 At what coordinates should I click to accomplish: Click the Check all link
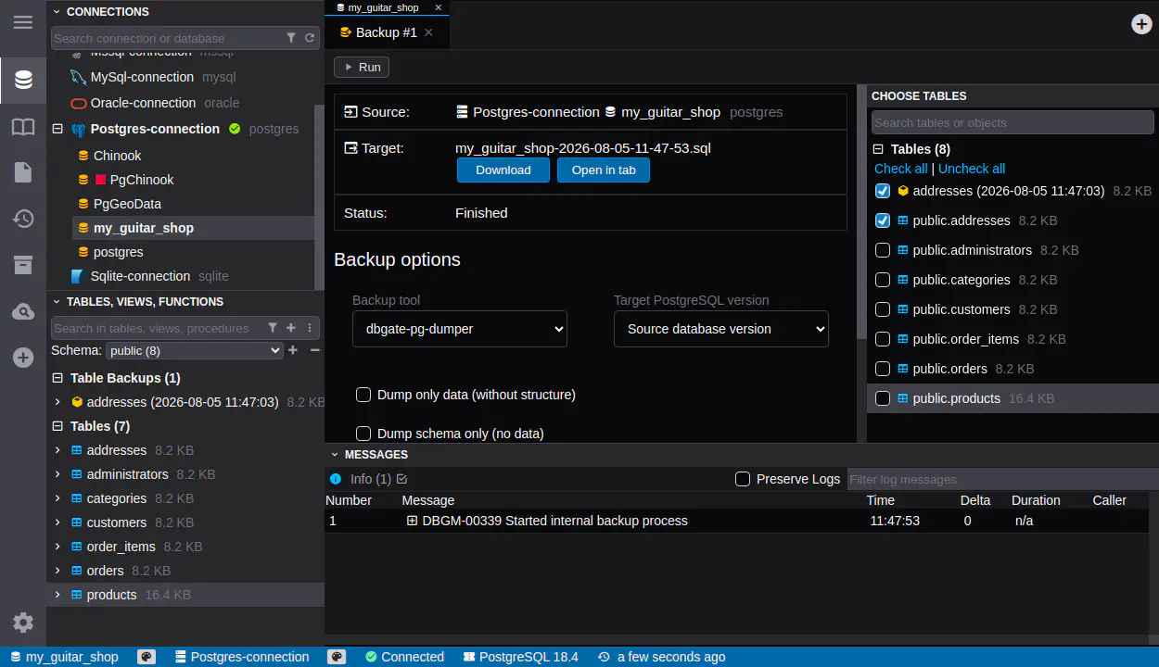900,169
